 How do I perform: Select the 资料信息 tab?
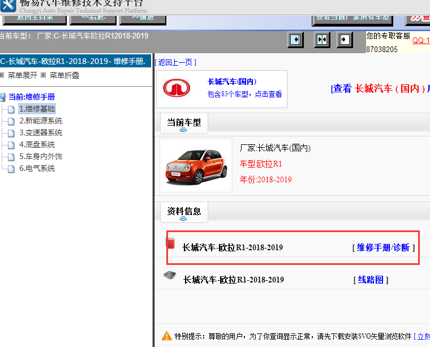tap(184, 212)
